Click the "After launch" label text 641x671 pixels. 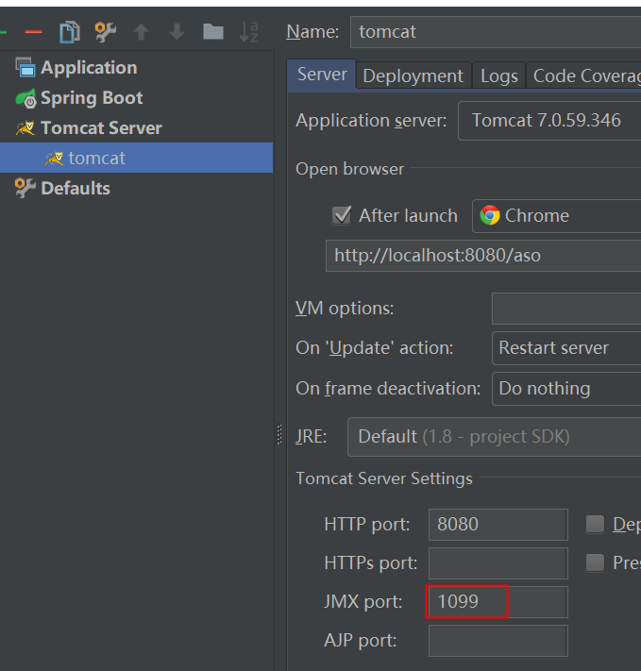tap(408, 216)
